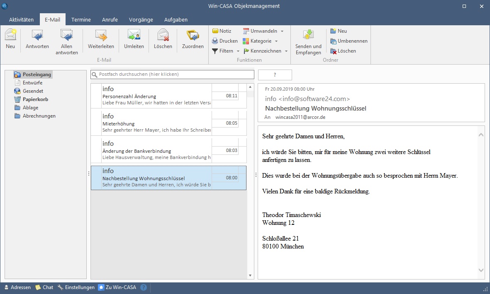The image size is (490, 294).
Task: Click the recipient wincasa2011@arcor.de
Action: 300,117
